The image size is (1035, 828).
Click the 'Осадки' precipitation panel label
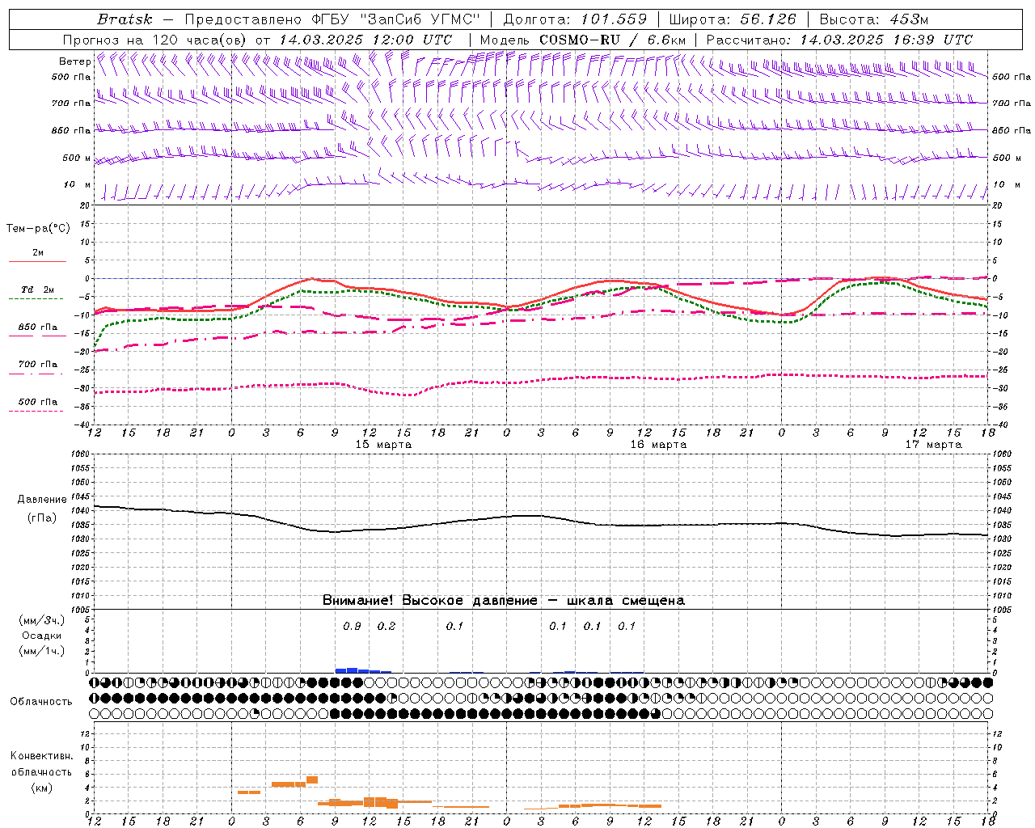coord(41,636)
